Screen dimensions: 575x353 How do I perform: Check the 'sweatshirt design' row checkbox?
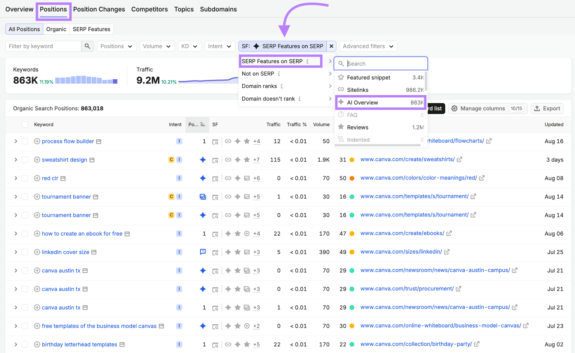click(25, 160)
